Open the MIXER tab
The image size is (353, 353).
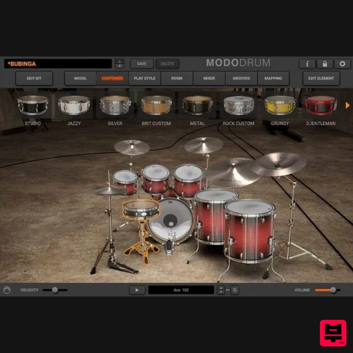pyautogui.click(x=209, y=79)
